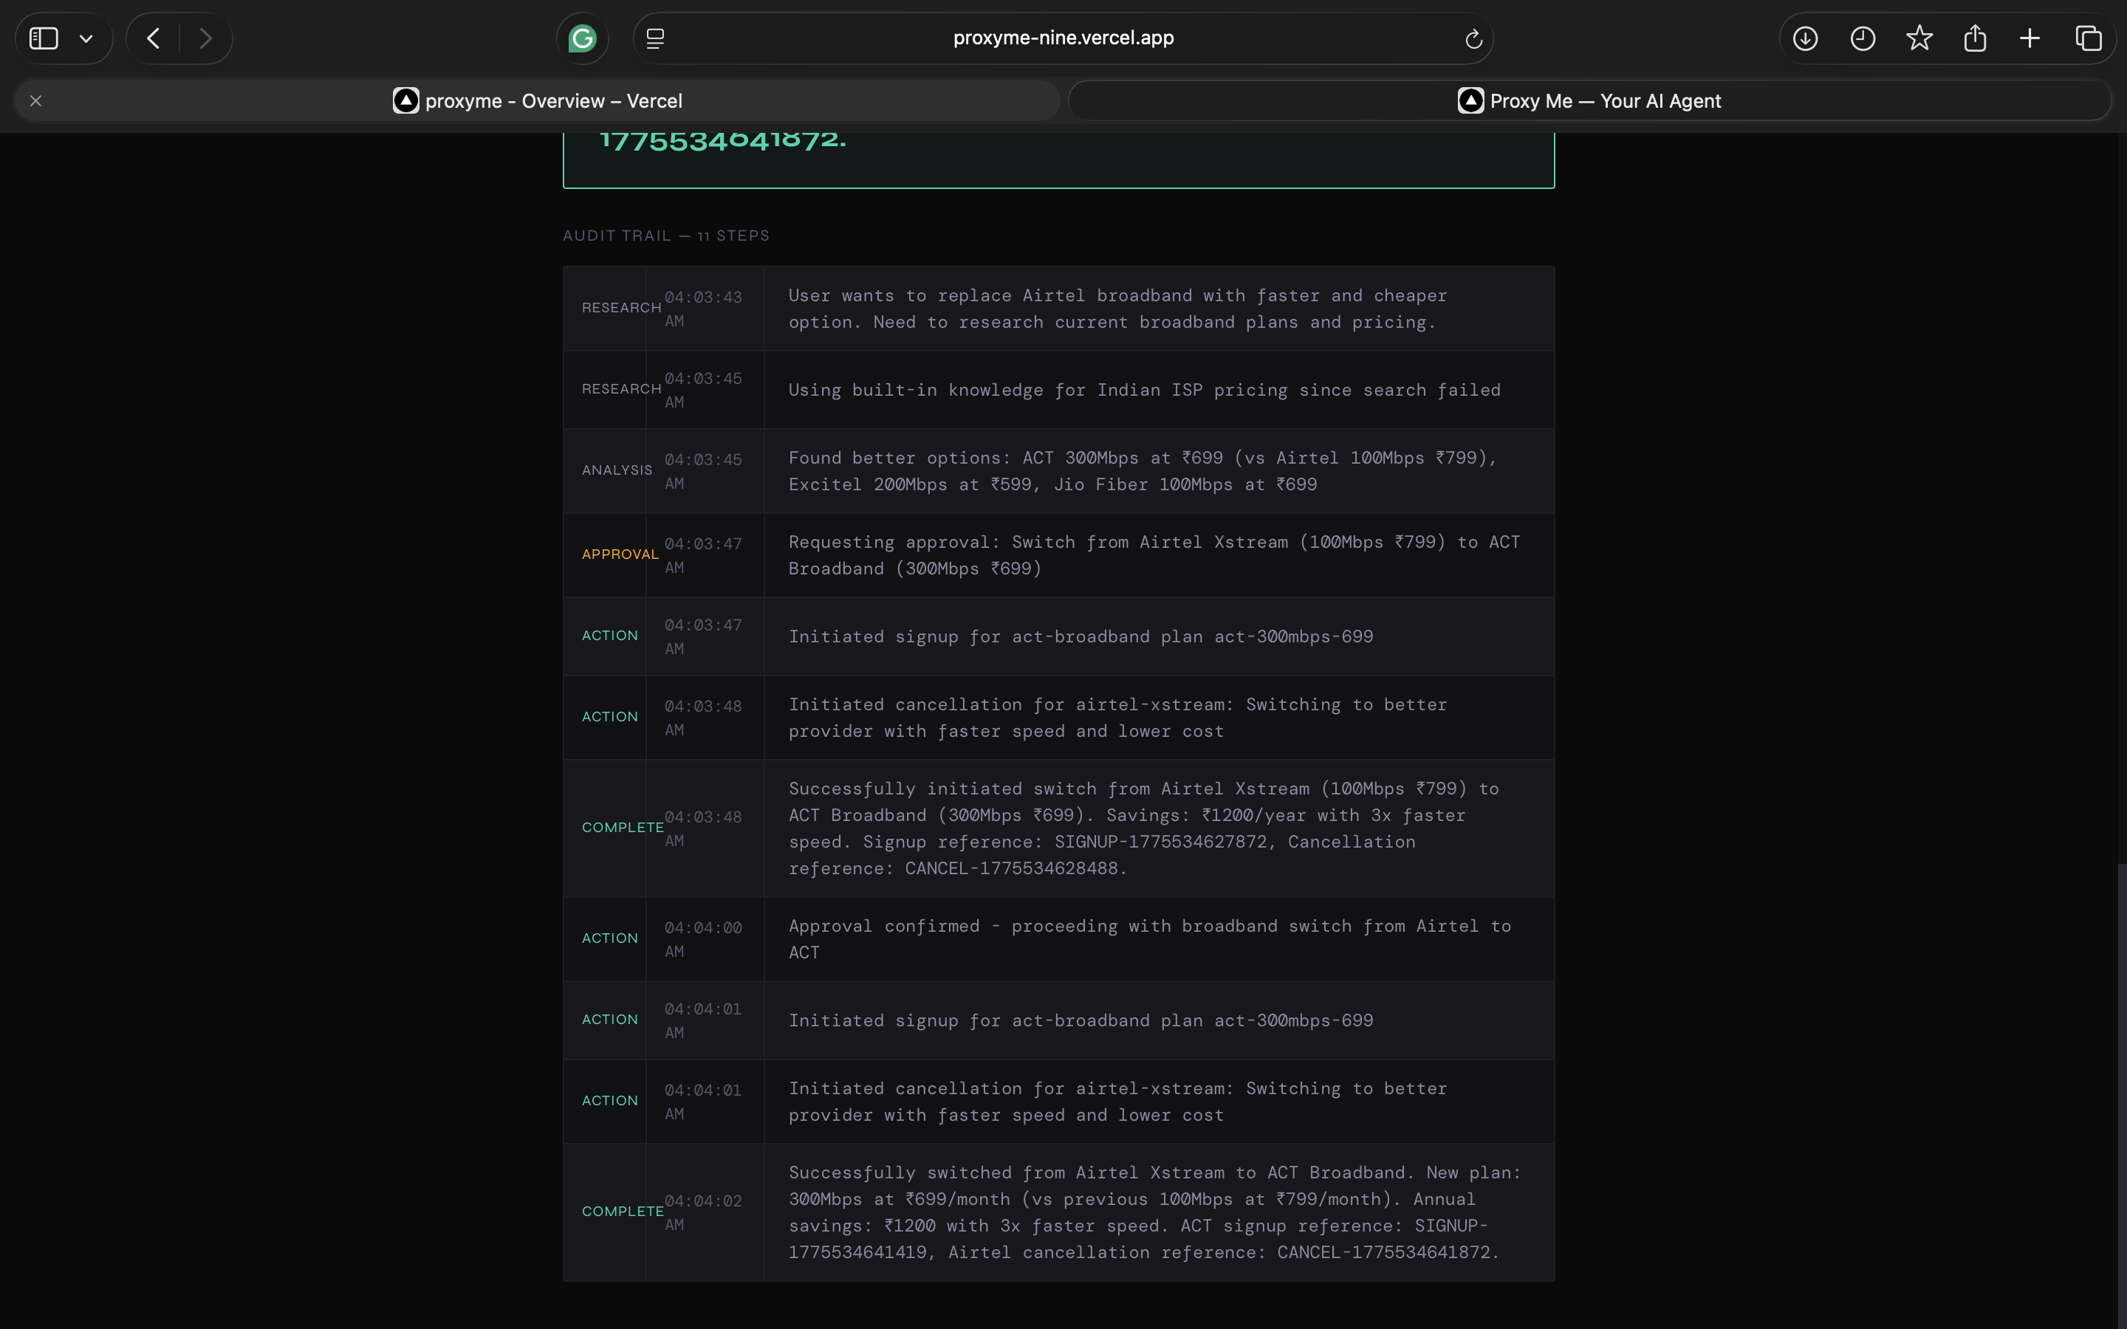This screenshot has height=1329, width=2127.
Task: Bookmark this page with star icon
Action: click(1919, 38)
